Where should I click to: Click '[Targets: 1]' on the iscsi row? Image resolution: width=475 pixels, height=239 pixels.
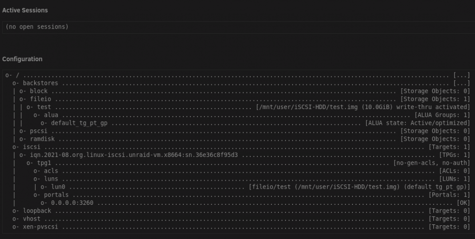tap(449, 147)
